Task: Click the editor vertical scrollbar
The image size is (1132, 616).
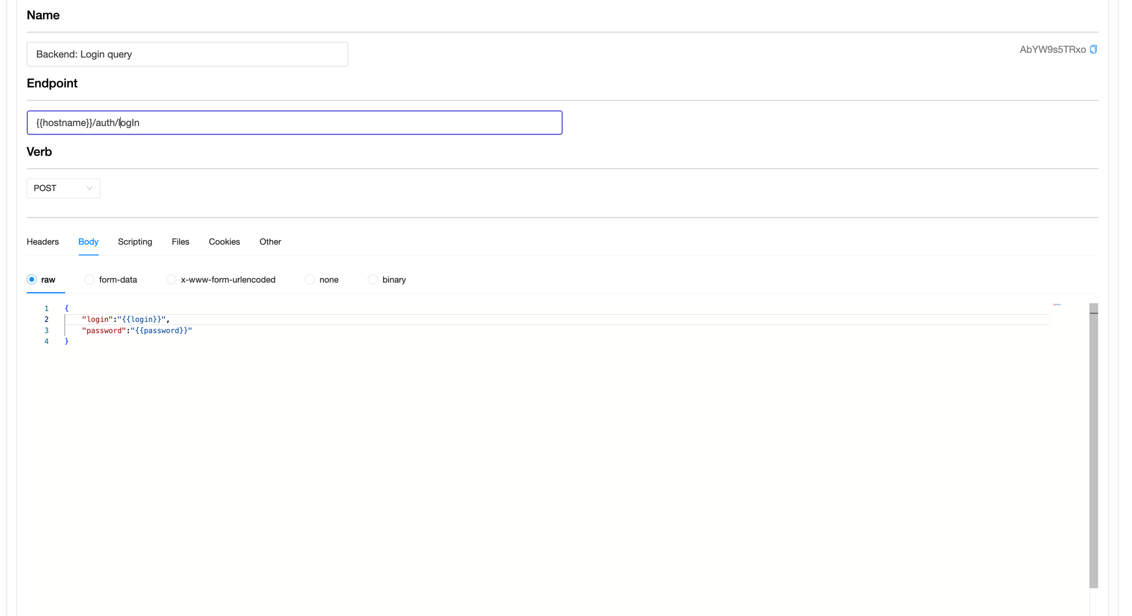Action: click(1093, 442)
